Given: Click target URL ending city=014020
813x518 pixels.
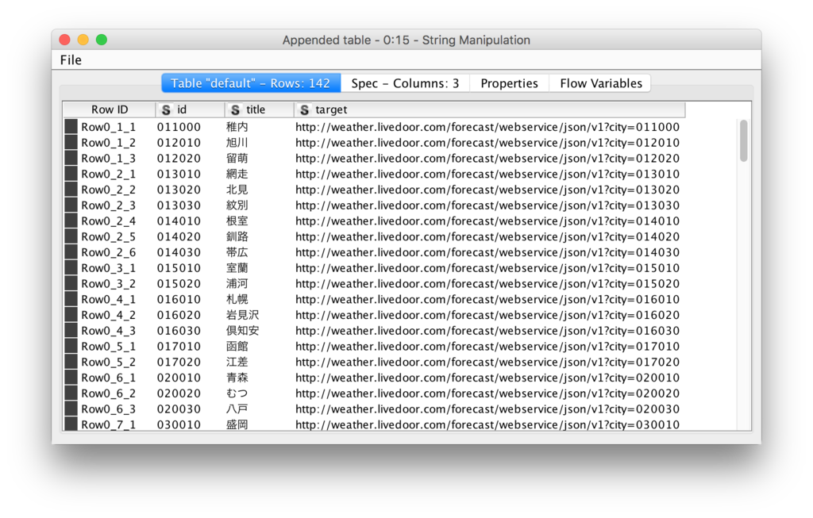Looking at the screenshot, I should [487, 236].
